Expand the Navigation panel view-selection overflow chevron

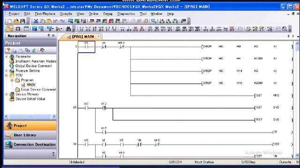(x=53, y=154)
